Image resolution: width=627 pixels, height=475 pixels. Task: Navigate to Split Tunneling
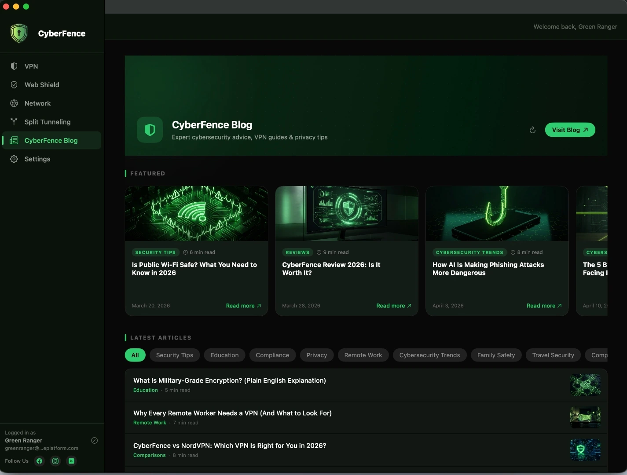52,122
